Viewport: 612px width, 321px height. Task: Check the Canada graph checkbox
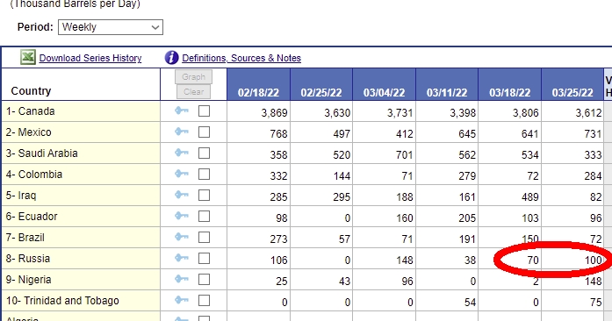point(204,111)
